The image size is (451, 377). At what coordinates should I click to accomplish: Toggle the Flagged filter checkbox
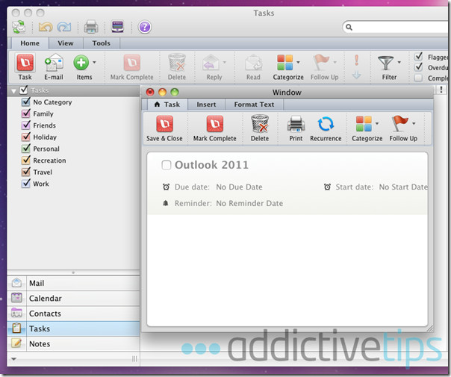418,57
